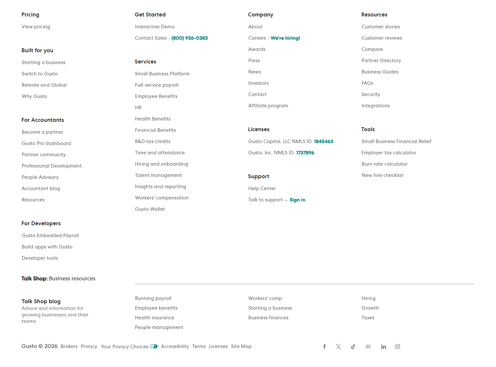Open the LinkedIn social icon
Screen dimensions: 496x367
point(383,347)
